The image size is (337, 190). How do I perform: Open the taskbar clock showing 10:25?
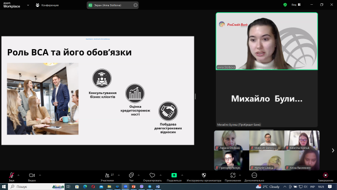321,187
